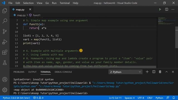Show errors count in status bar
178x100 pixels.
36,98
